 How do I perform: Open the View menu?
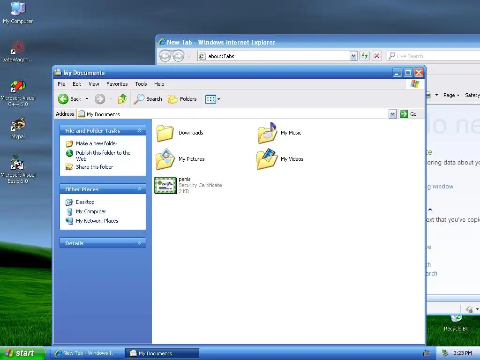(94, 84)
